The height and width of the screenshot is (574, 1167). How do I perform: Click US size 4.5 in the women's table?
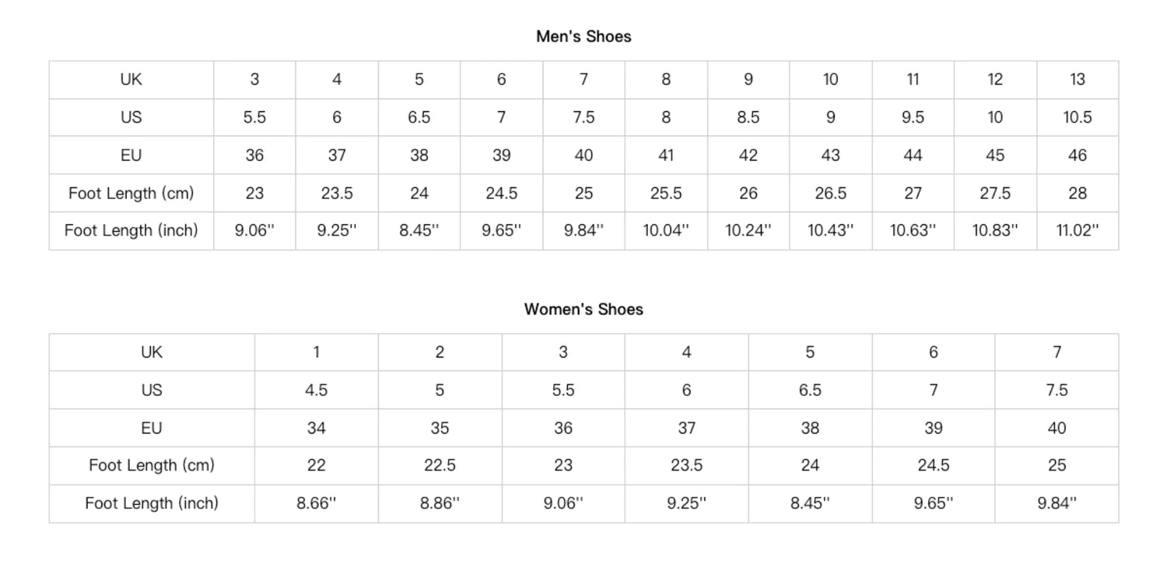coord(316,390)
